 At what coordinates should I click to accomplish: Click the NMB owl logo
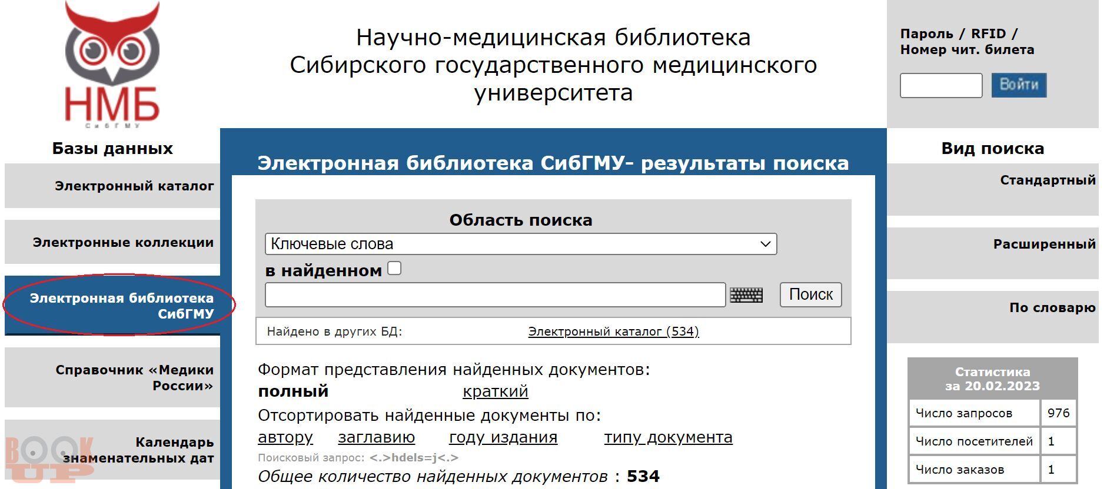click(x=112, y=65)
